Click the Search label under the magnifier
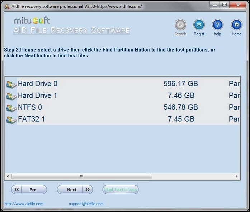The image size is (250, 212). click(x=180, y=34)
